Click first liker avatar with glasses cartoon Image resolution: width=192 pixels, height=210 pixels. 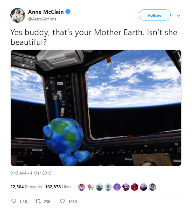(x=82, y=187)
